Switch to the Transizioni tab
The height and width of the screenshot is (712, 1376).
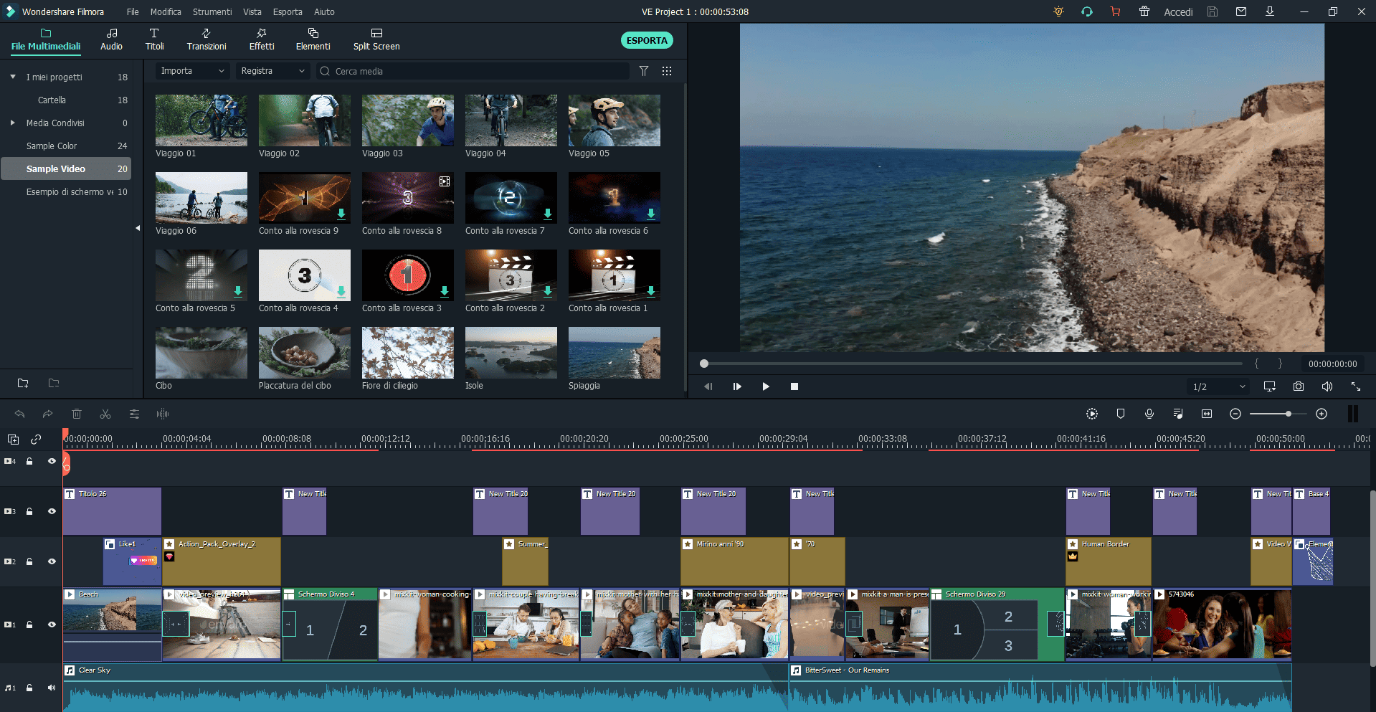(x=206, y=39)
